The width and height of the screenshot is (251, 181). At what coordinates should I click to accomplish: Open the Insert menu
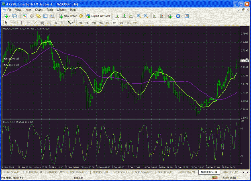[28, 10]
